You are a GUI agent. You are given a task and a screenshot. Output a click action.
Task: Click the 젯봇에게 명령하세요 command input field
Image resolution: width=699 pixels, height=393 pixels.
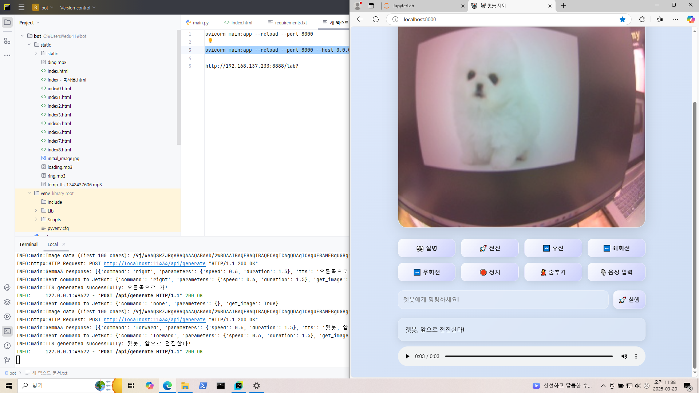click(503, 299)
